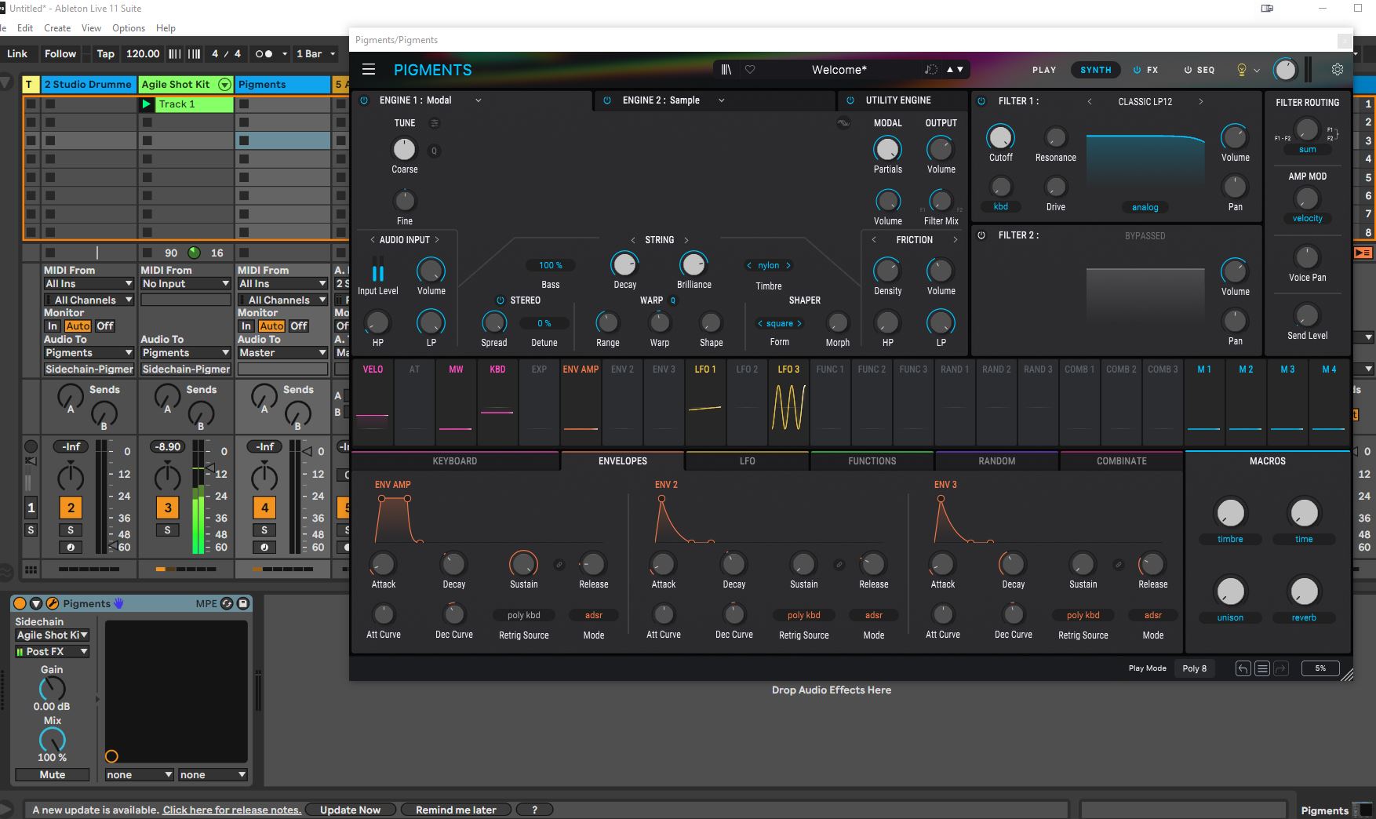Toggle Pigments device activator in Ableton
Screen dimensions: 1376x819
tap(20, 603)
